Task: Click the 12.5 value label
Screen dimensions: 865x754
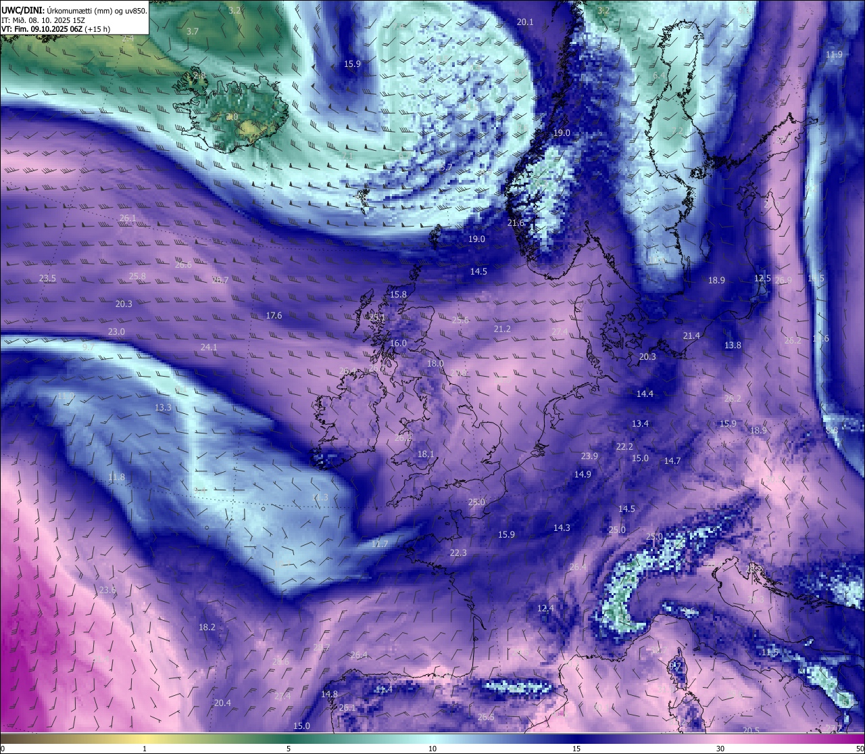Action: click(762, 278)
